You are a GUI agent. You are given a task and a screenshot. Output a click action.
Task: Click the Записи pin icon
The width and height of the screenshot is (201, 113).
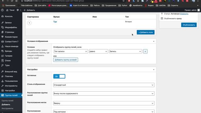[x=3, y=23]
